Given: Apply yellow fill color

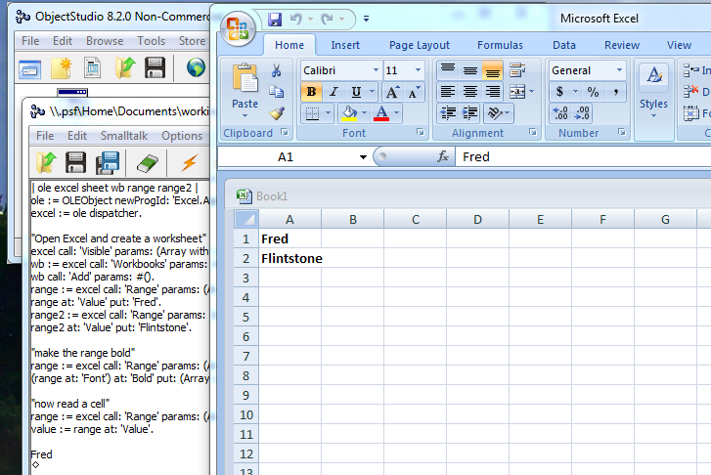Looking at the screenshot, I should [349, 112].
